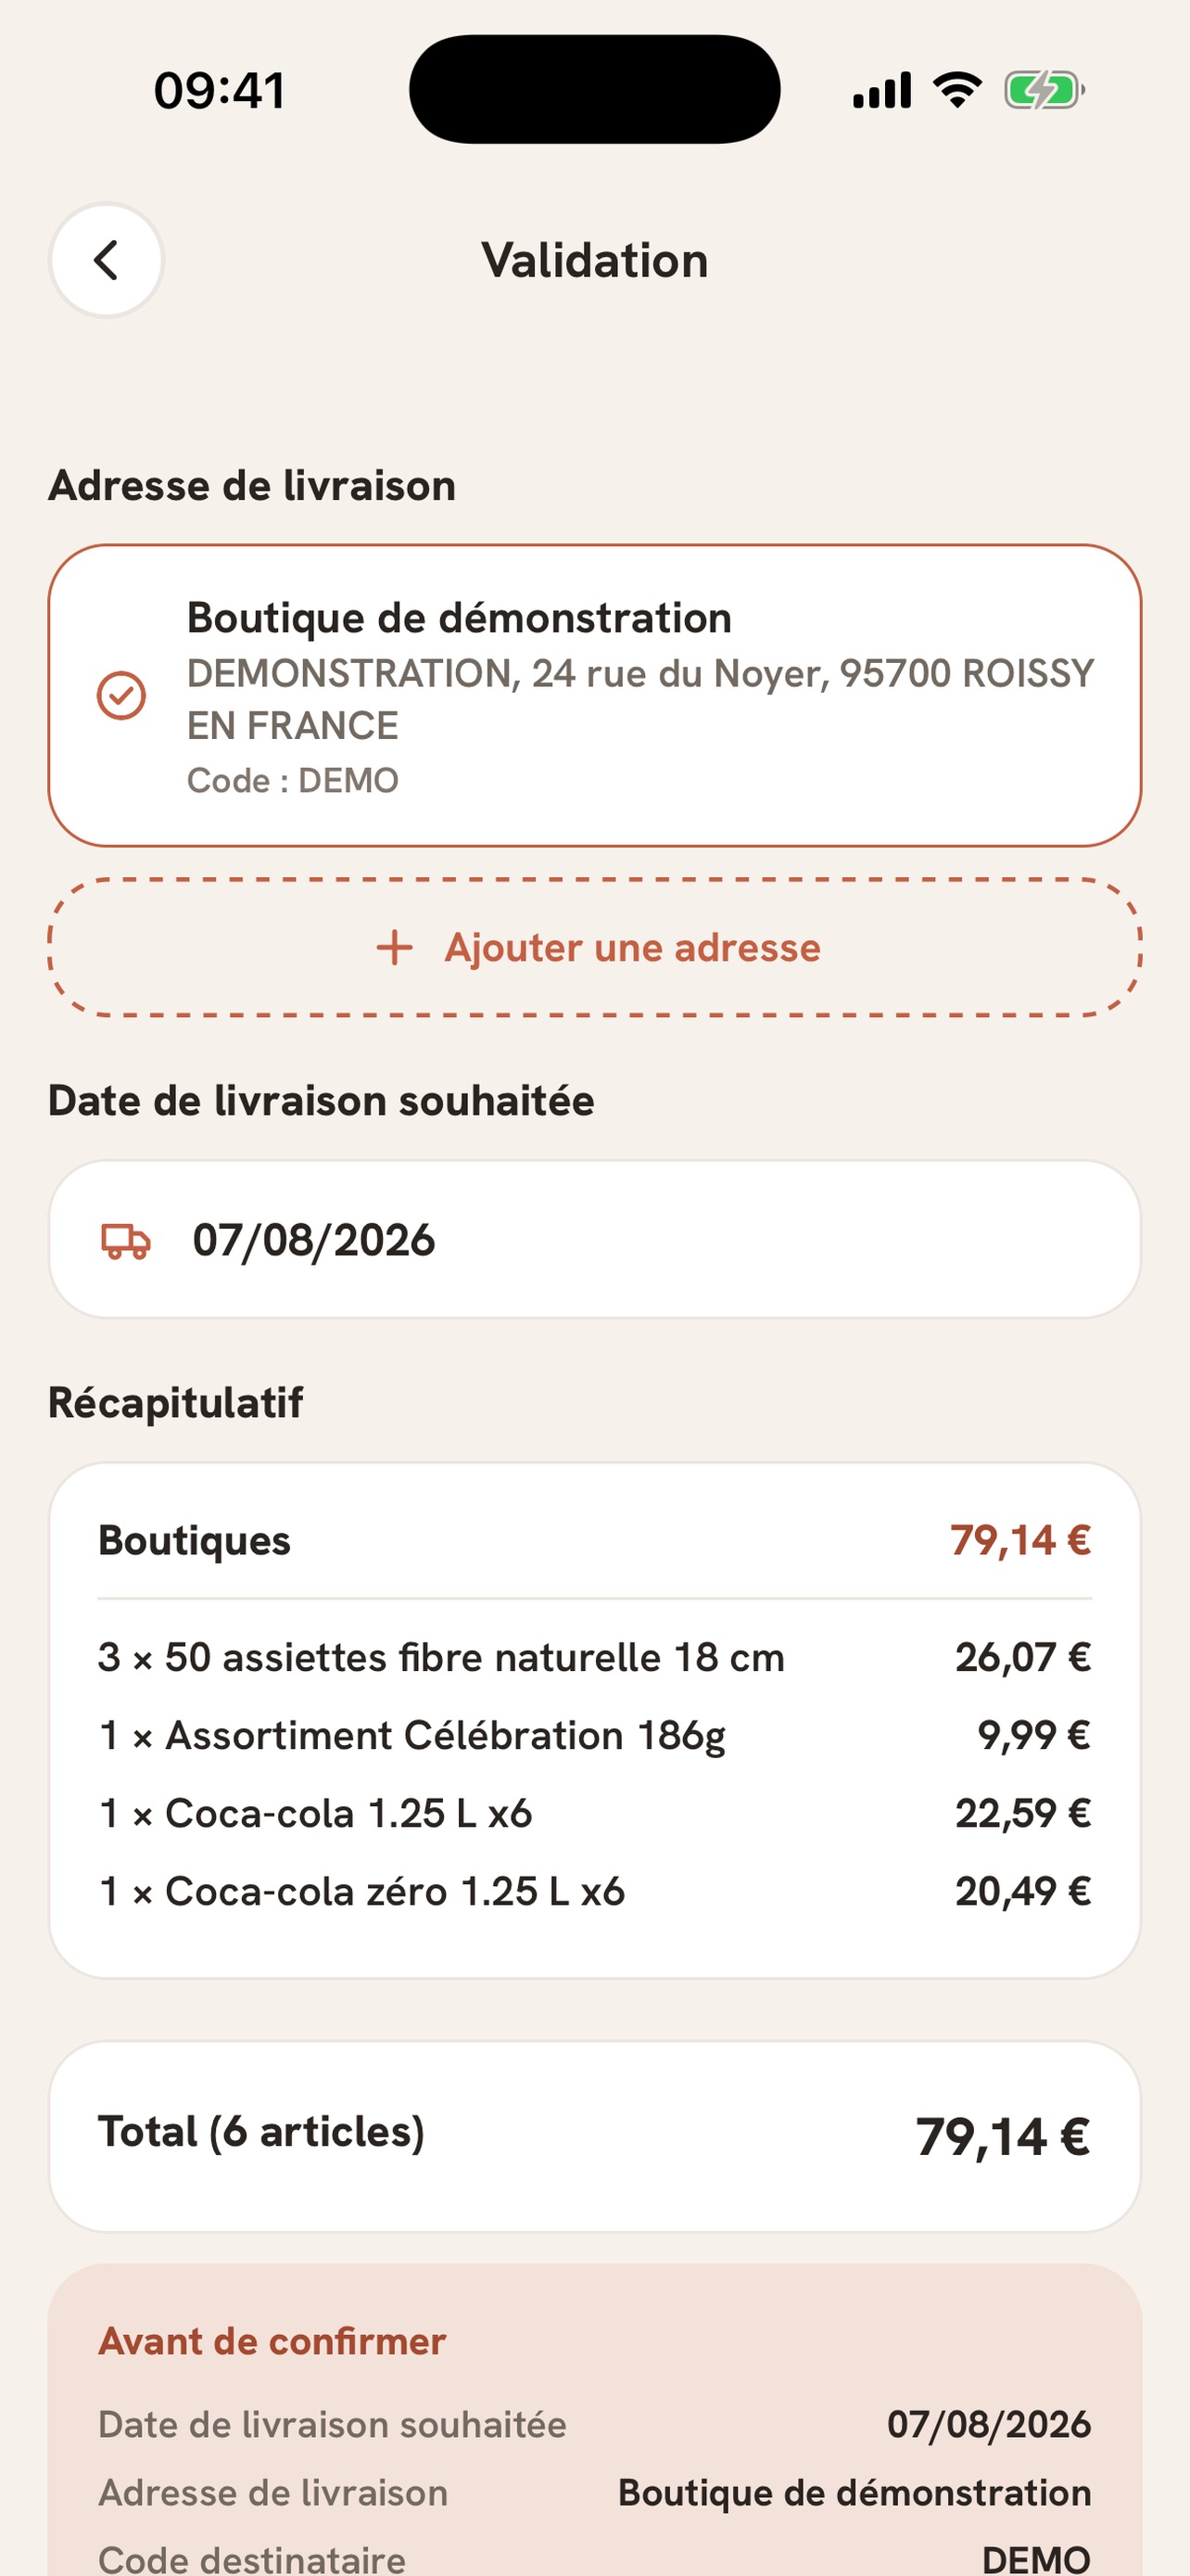Image resolution: width=1190 pixels, height=2576 pixels.
Task: Tap the Wi-Fi status icon
Action: [x=957, y=90]
